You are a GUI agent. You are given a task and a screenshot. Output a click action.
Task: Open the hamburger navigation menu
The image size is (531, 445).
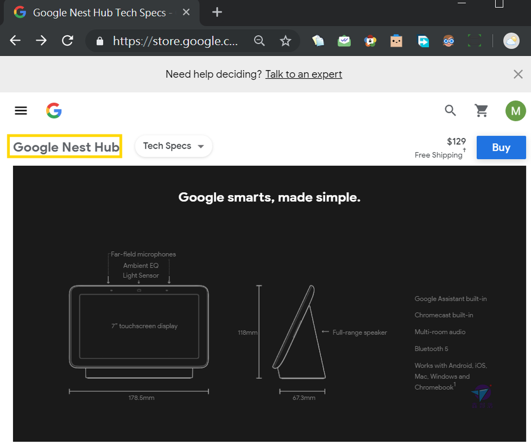[x=21, y=111]
